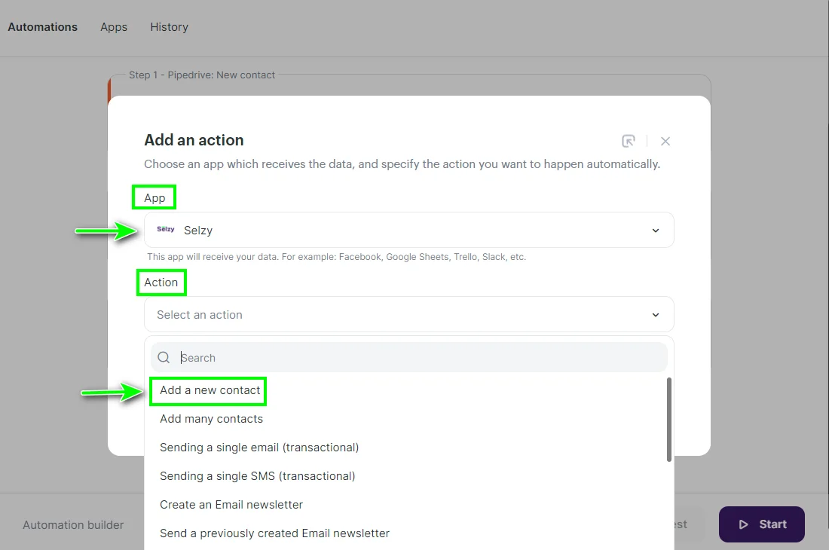Choose Add many contacts from the list

tap(211, 419)
